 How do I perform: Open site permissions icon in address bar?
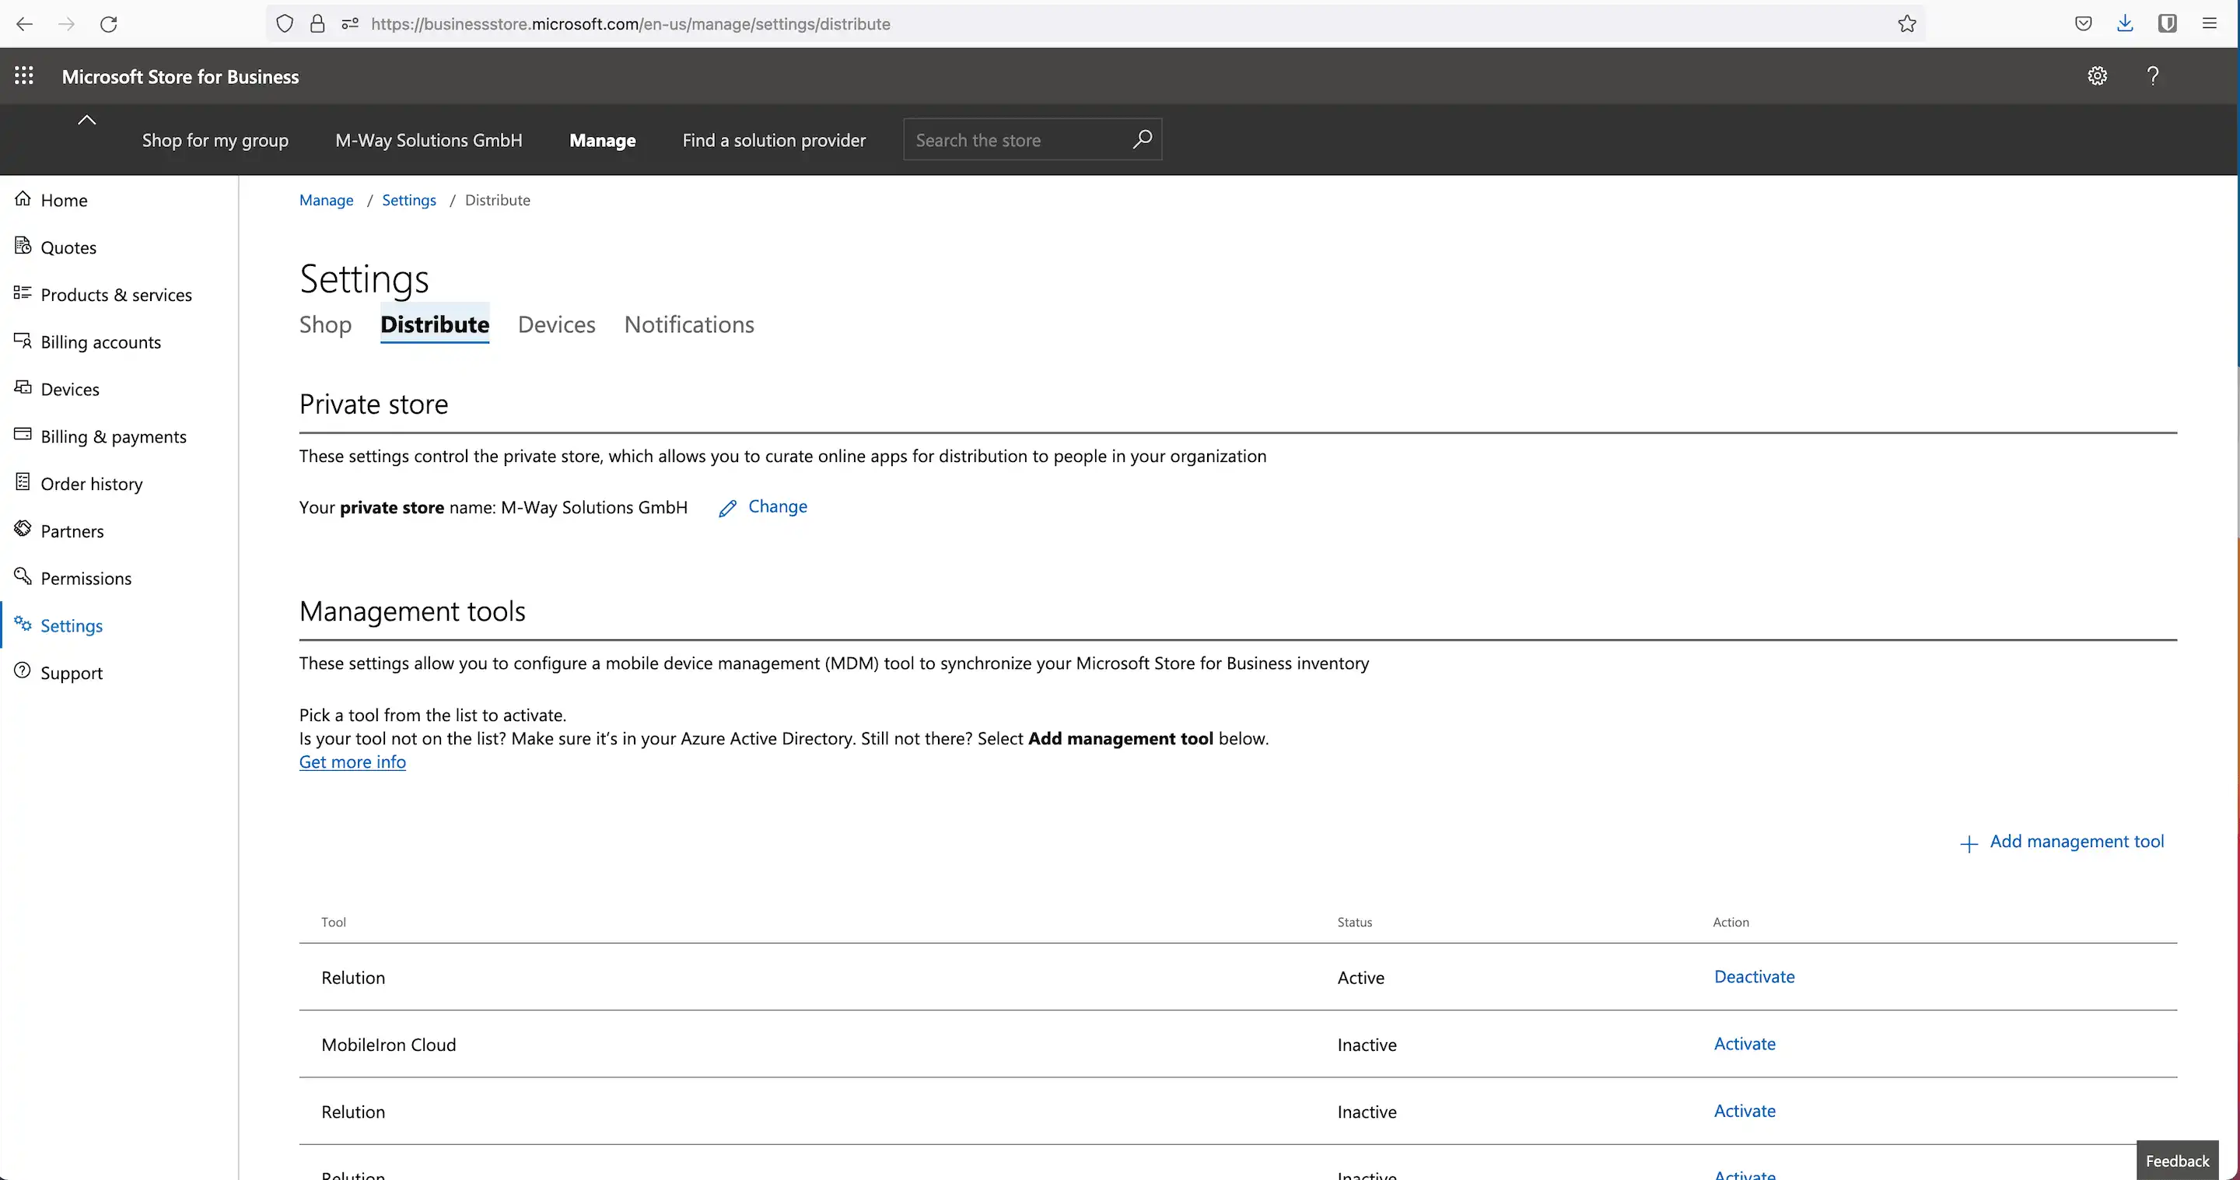click(x=349, y=23)
